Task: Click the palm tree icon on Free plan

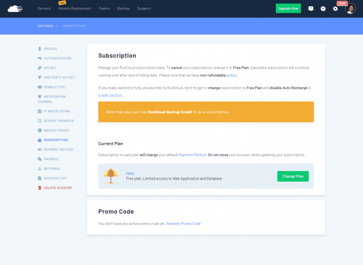Action: pyautogui.click(x=110, y=176)
